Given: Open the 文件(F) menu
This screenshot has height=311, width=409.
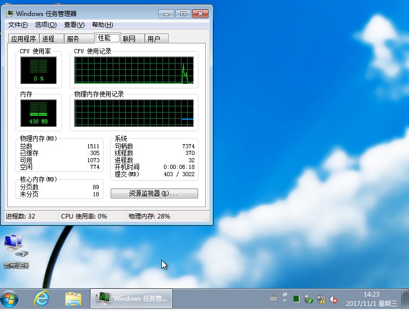Looking at the screenshot, I should [x=18, y=25].
